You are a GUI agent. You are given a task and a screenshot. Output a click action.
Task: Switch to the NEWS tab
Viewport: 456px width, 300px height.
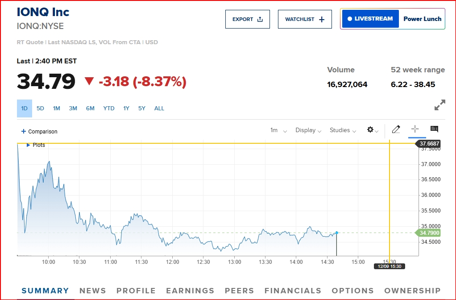(x=92, y=291)
